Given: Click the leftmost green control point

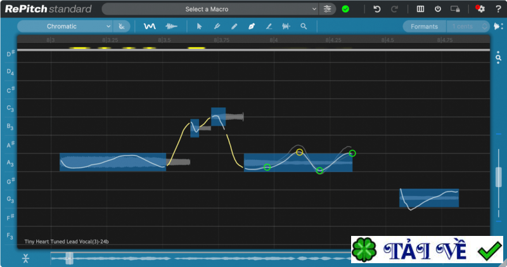Looking at the screenshot, I should coord(267,167).
